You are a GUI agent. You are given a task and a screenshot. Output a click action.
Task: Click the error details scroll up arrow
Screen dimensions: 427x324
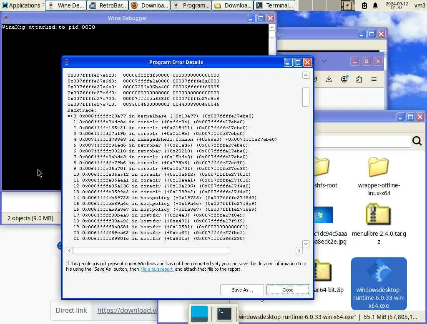(306, 75)
